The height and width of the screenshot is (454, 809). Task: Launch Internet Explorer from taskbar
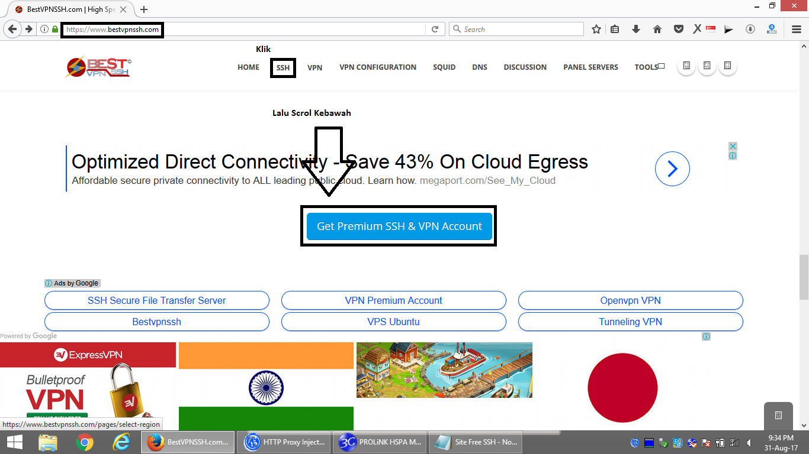coord(121,442)
